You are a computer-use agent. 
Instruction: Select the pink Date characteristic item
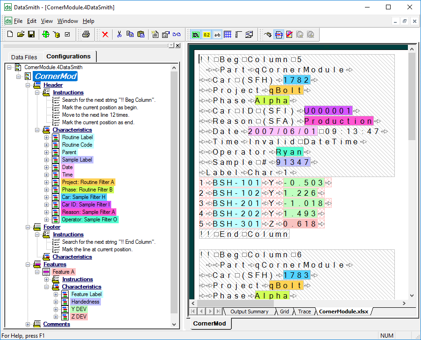67,167
